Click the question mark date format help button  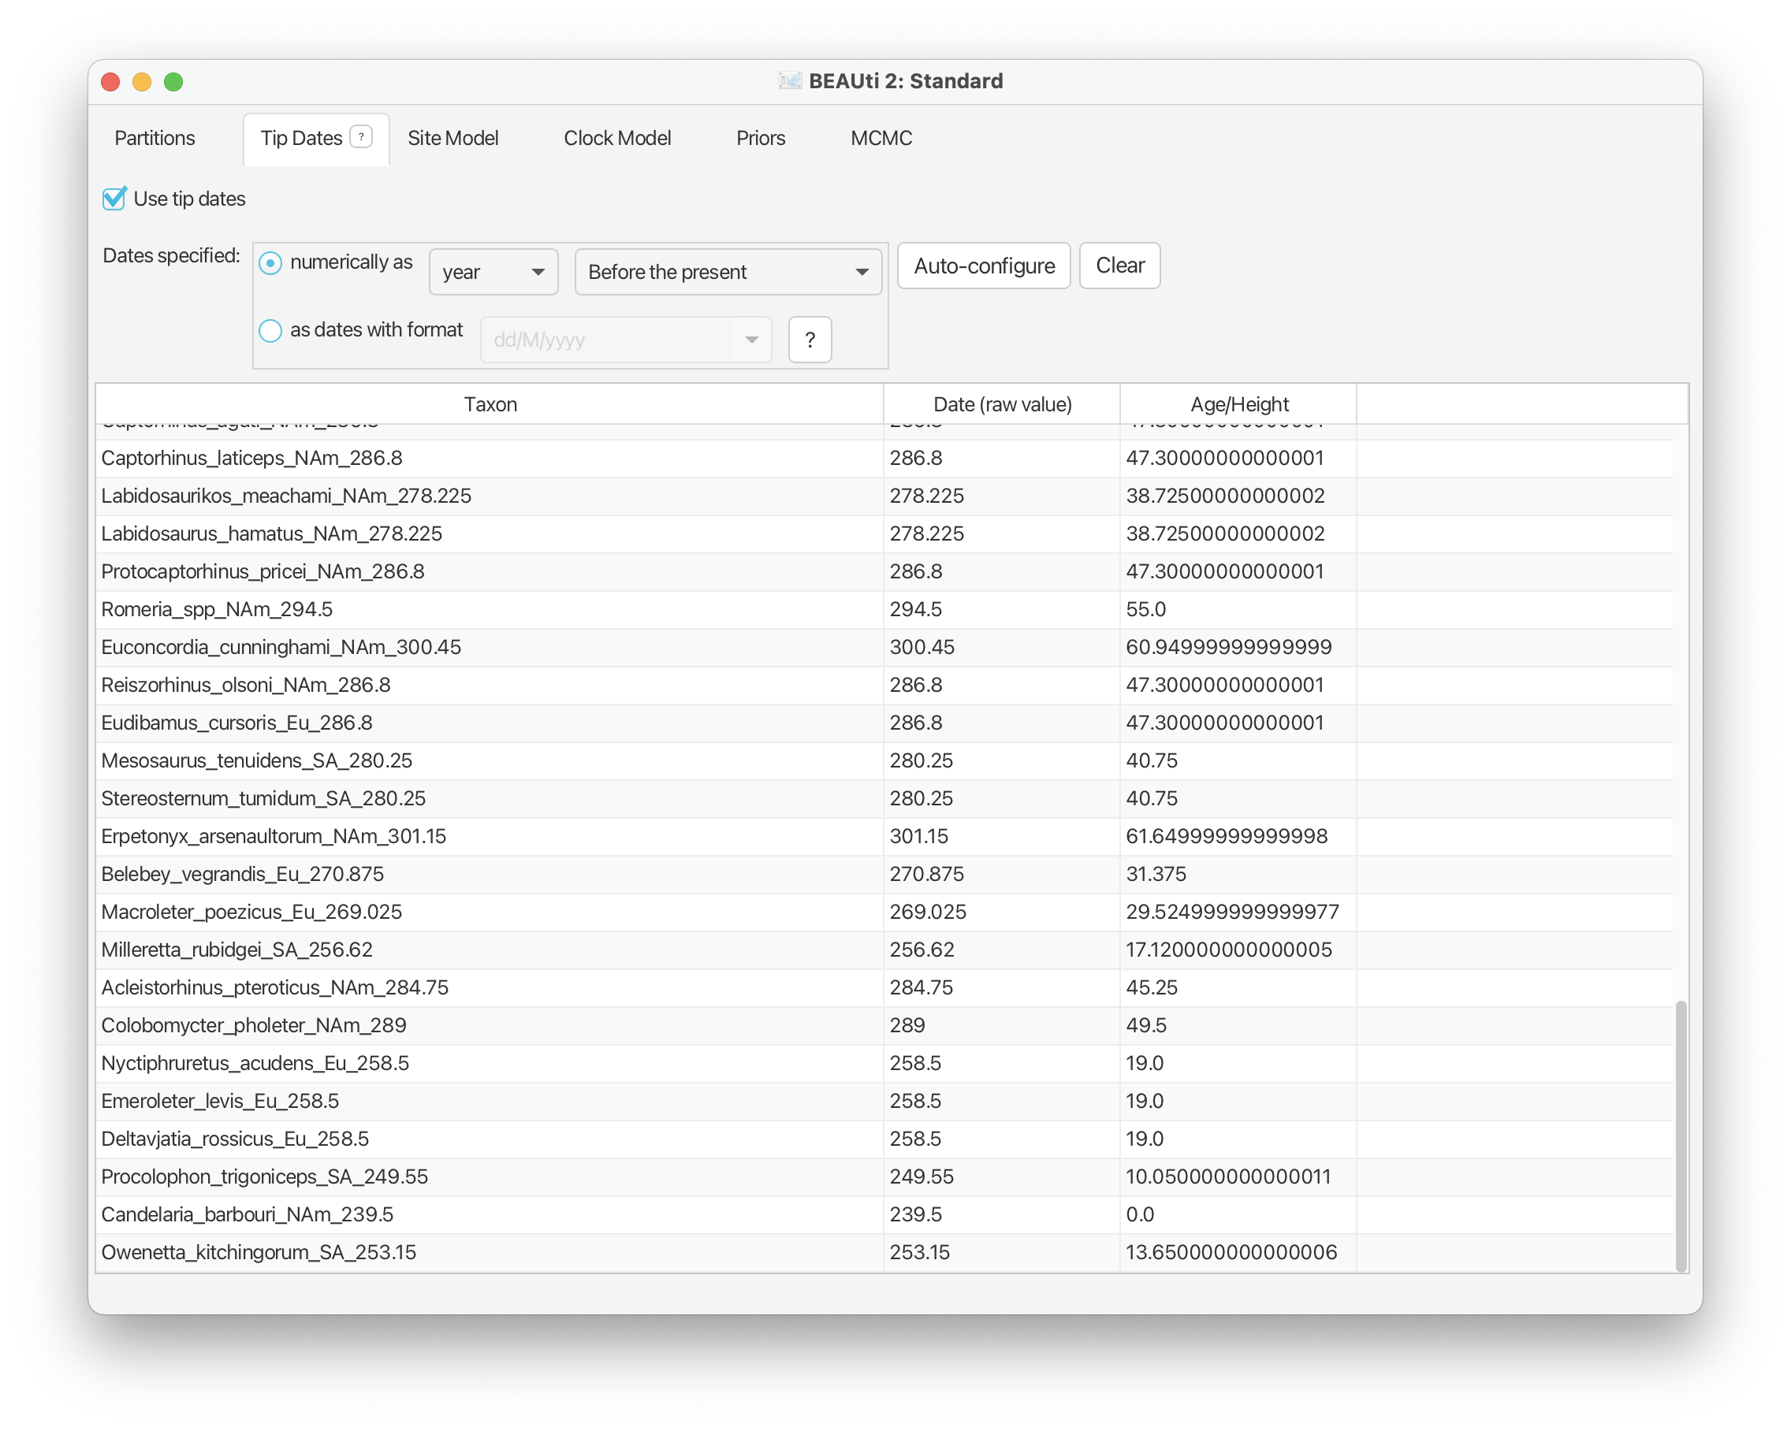point(809,339)
